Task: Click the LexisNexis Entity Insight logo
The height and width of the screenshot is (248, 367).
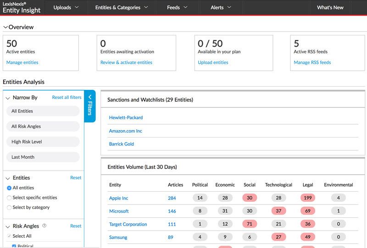Action: coord(22,7)
